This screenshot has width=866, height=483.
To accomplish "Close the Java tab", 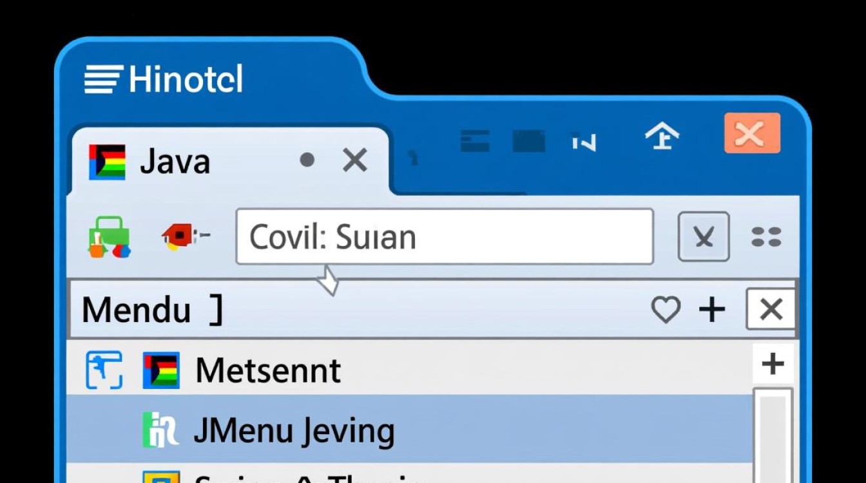I will 354,160.
